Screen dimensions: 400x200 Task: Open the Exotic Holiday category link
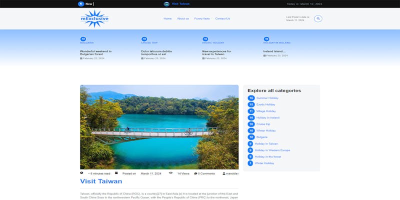pyautogui.click(x=266, y=104)
